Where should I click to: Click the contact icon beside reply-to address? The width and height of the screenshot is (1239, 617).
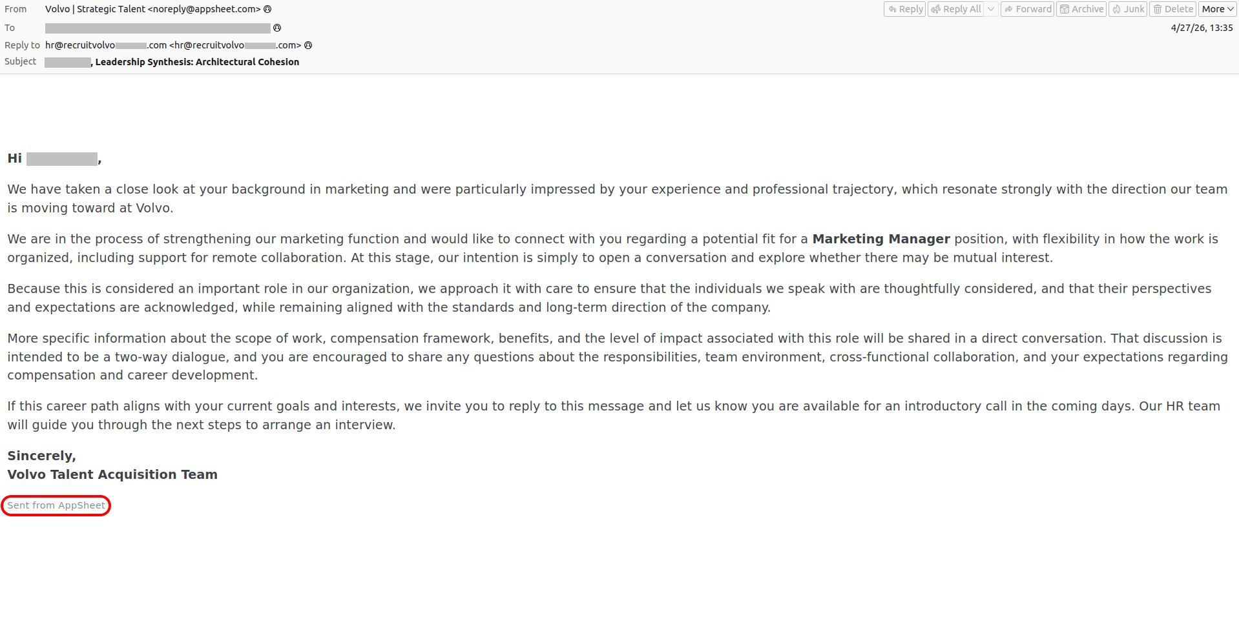tap(308, 45)
